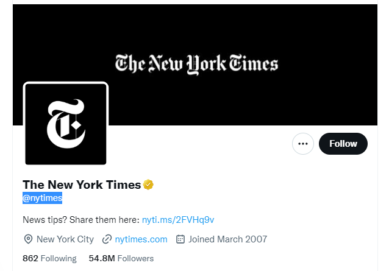Open the nyti.ms/2FVHq9v news tips link
The height and width of the screenshot is (271, 389).
(178, 220)
